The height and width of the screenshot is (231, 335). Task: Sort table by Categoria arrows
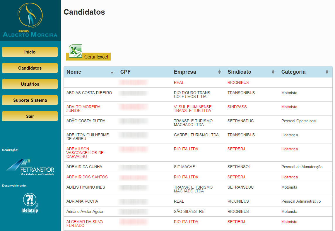pyautogui.click(x=327, y=72)
